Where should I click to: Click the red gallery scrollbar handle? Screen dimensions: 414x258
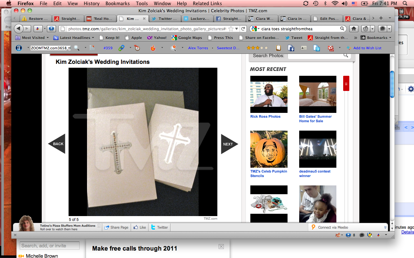click(346, 84)
